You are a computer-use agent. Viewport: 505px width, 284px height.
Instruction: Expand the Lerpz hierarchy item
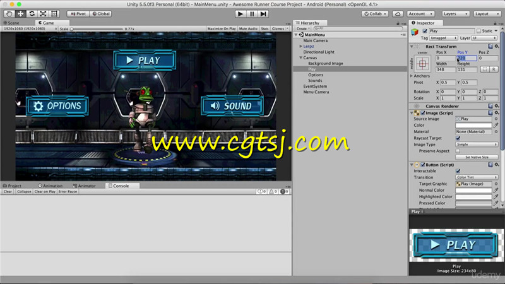301,46
